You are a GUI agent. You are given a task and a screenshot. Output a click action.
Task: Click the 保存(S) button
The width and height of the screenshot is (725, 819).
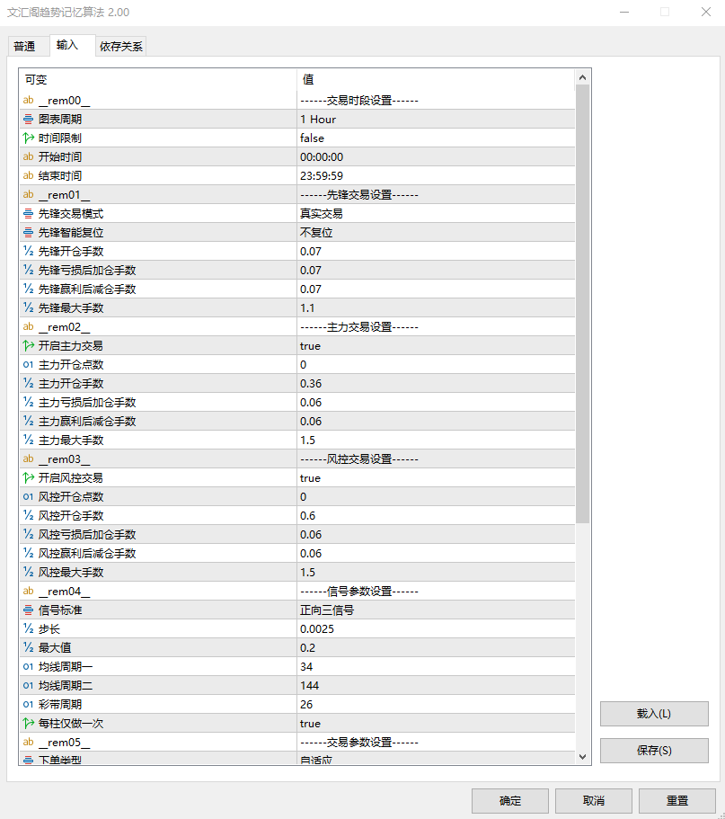click(653, 751)
